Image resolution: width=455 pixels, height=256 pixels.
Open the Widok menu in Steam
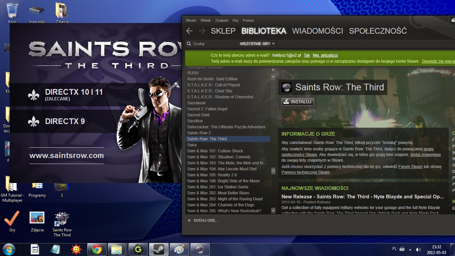point(206,20)
